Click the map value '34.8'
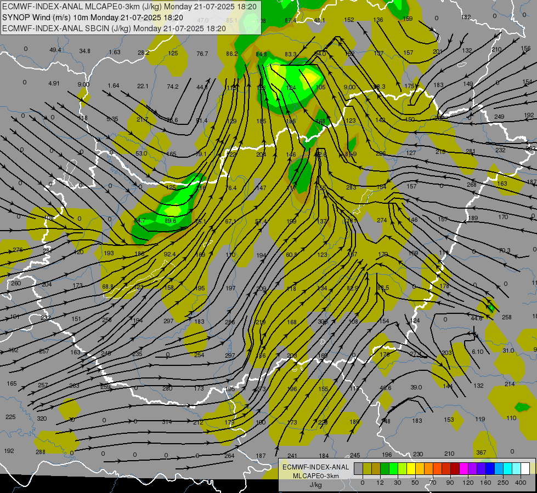This screenshot has width=537, height=493. [84, 51]
